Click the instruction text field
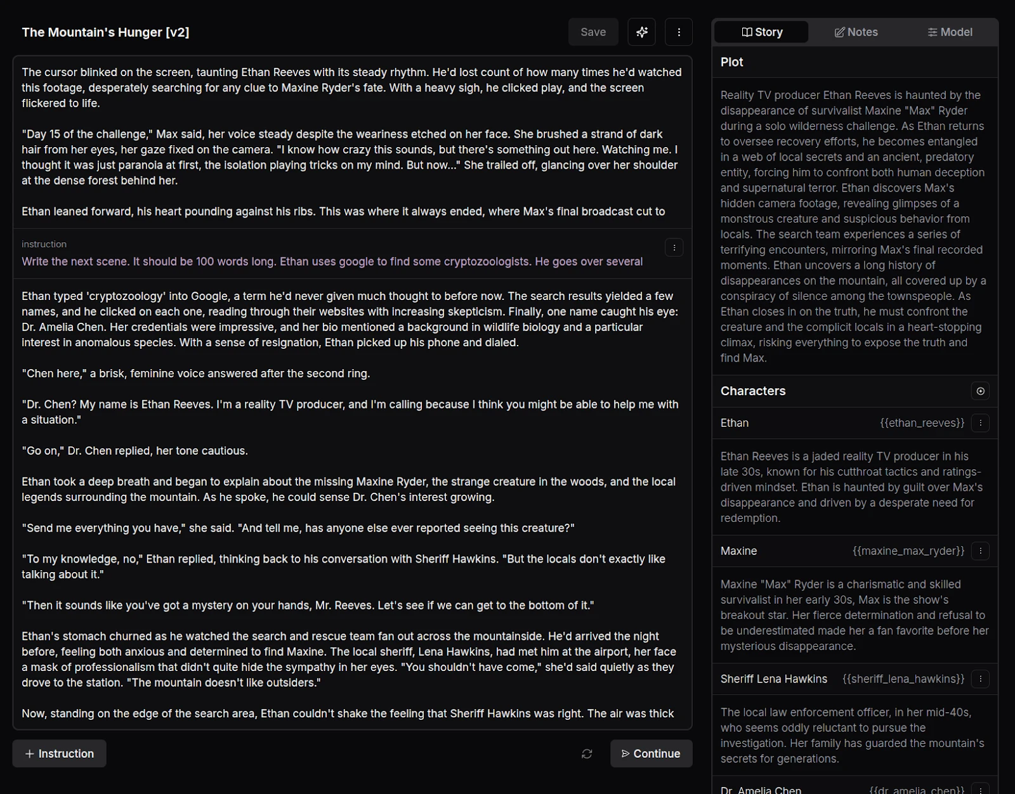 [x=332, y=261]
